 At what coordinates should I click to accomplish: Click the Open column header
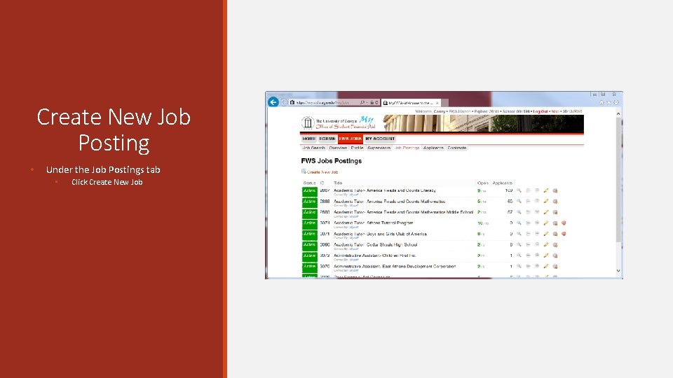pyautogui.click(x=482, y=183)
